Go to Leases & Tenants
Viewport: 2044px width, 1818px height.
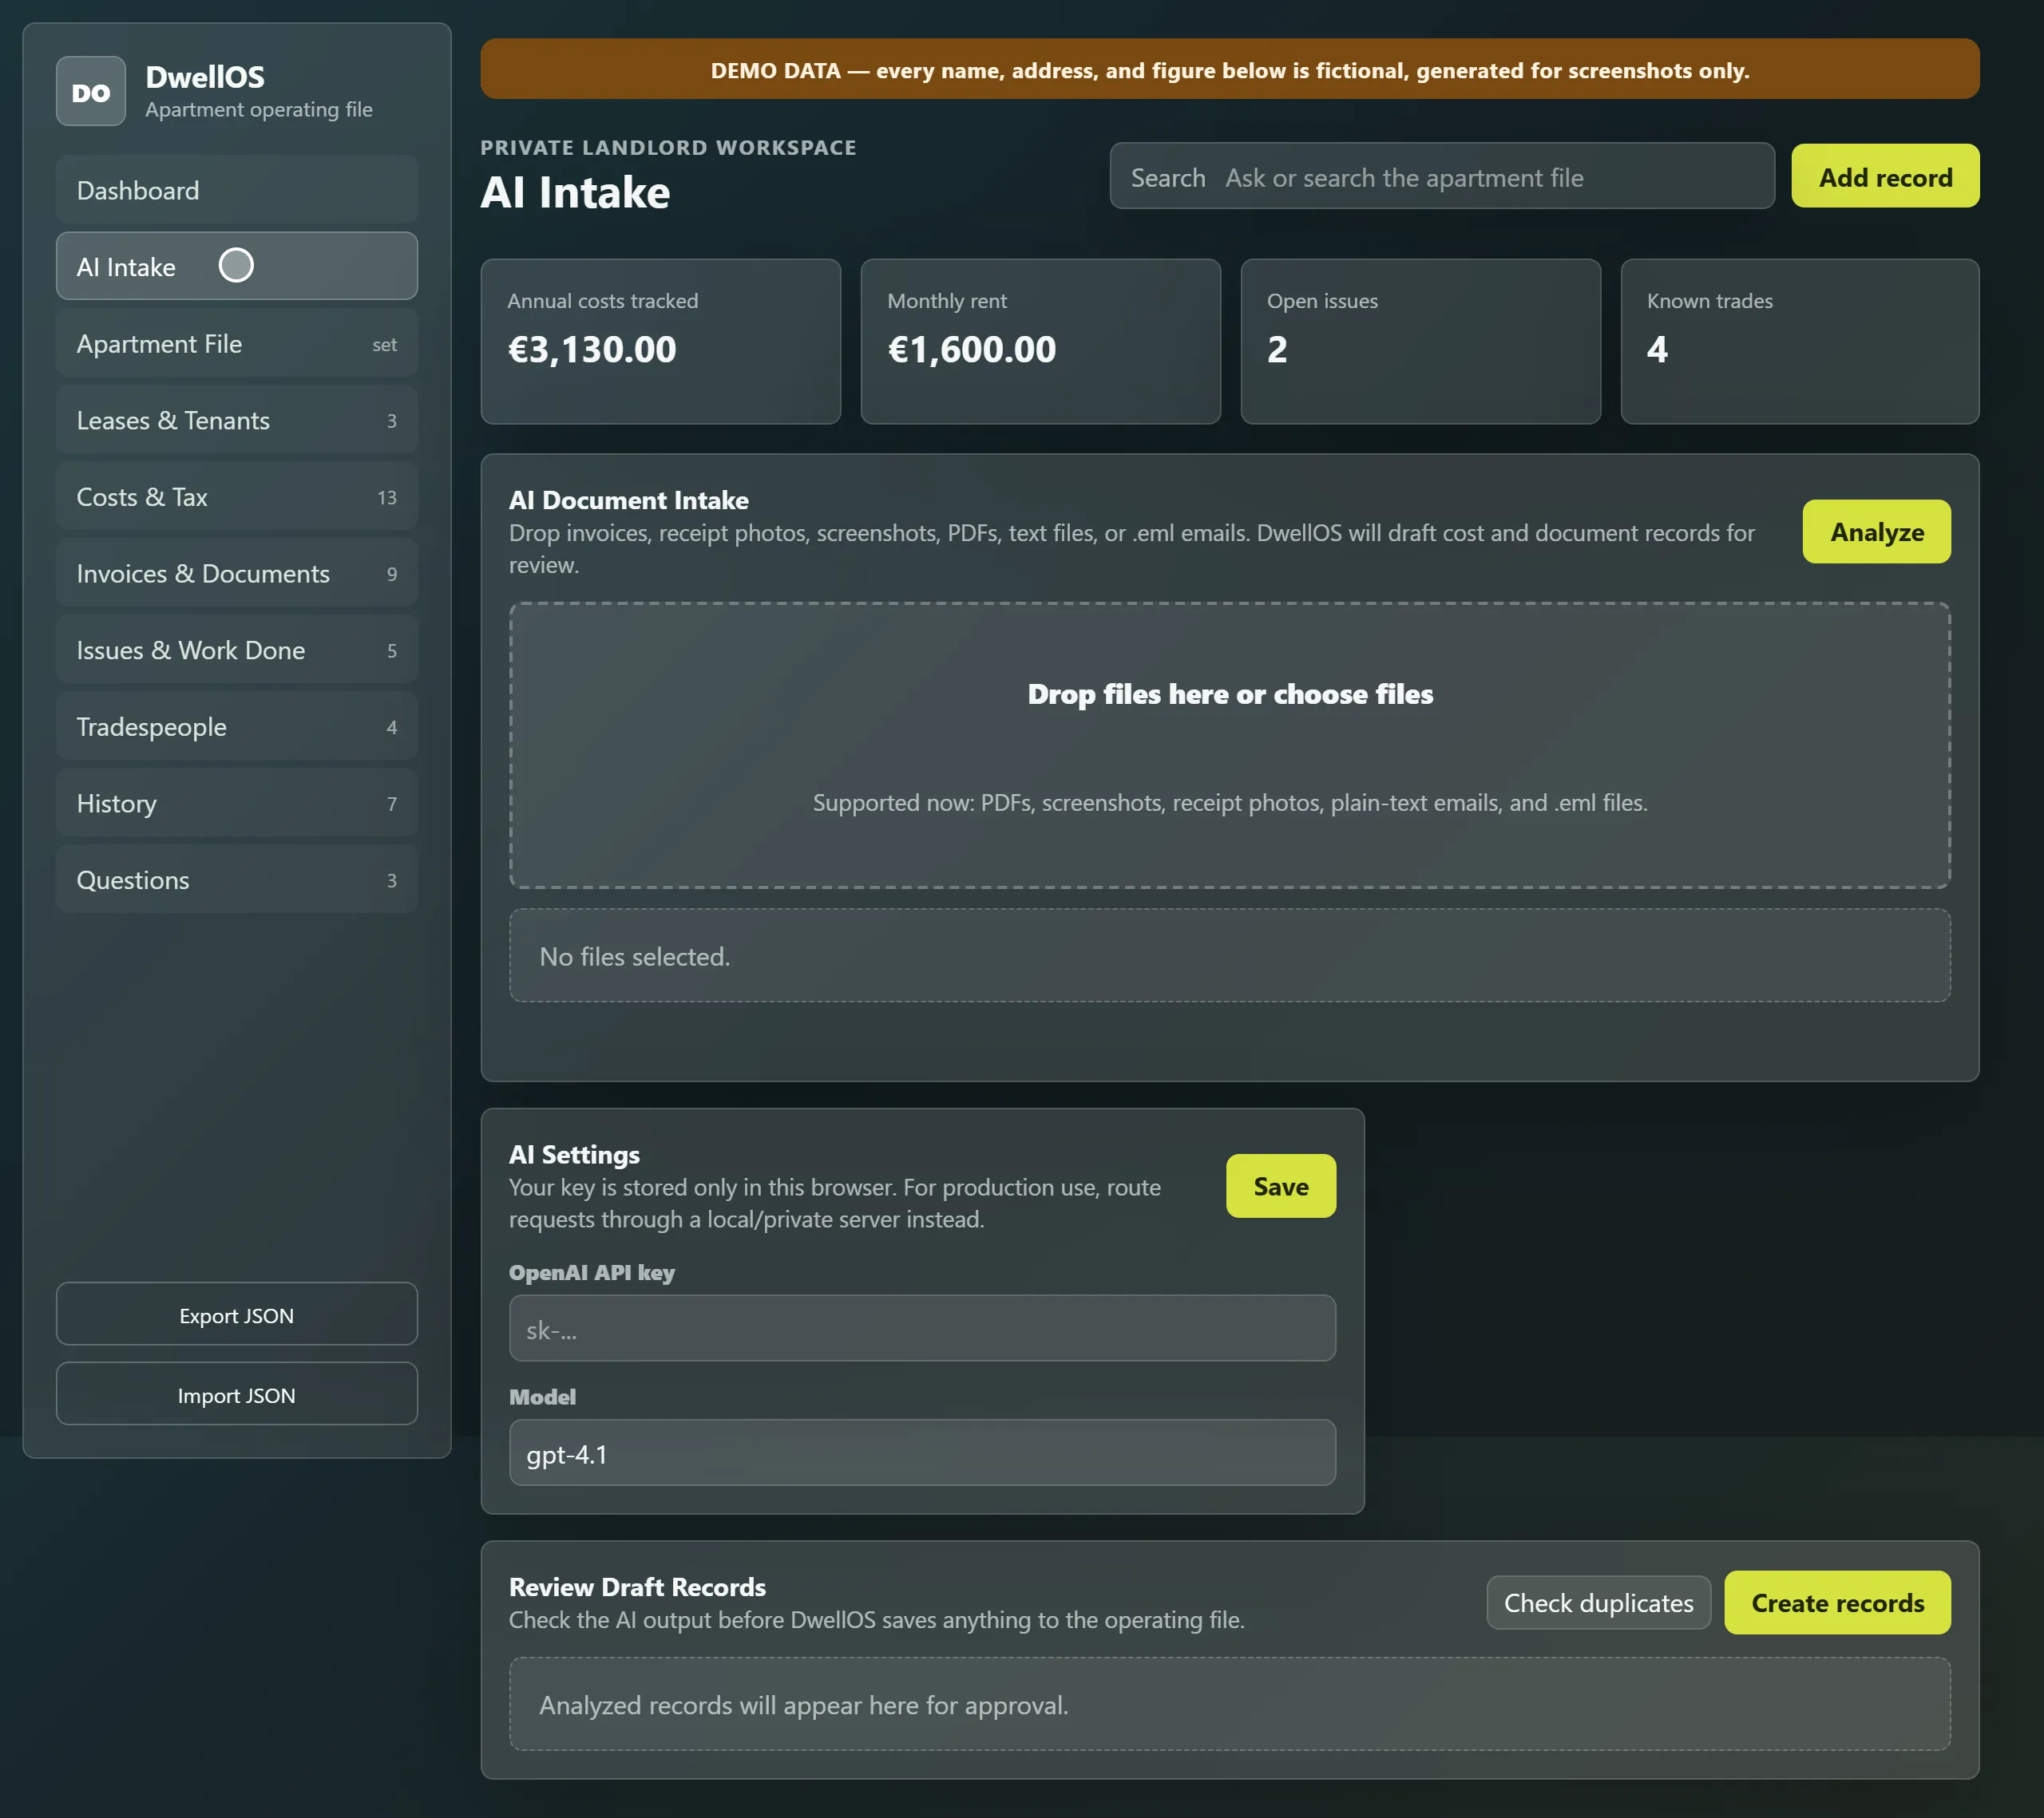click(237, 420)
